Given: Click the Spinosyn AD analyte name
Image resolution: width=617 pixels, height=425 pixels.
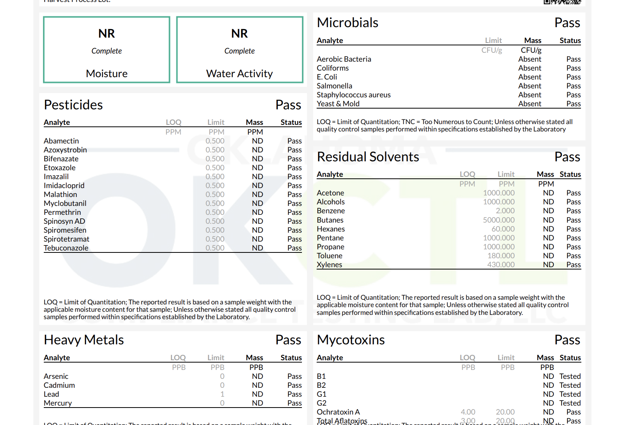Looking at the screenshot, I should [64, 221].
